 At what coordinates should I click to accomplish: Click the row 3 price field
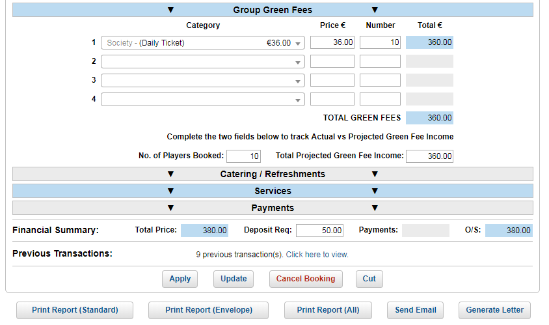click(332, 80)
